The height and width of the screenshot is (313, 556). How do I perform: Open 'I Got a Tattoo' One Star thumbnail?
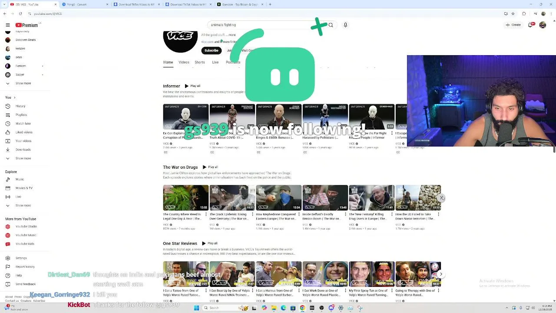(x=186, y=274)
